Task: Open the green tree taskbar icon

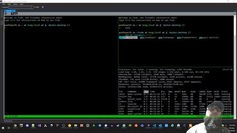Action: [x=94, y=126]
